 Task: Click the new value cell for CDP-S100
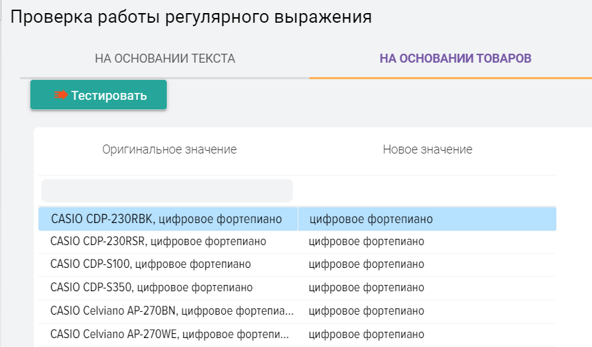tap(366, 264)
